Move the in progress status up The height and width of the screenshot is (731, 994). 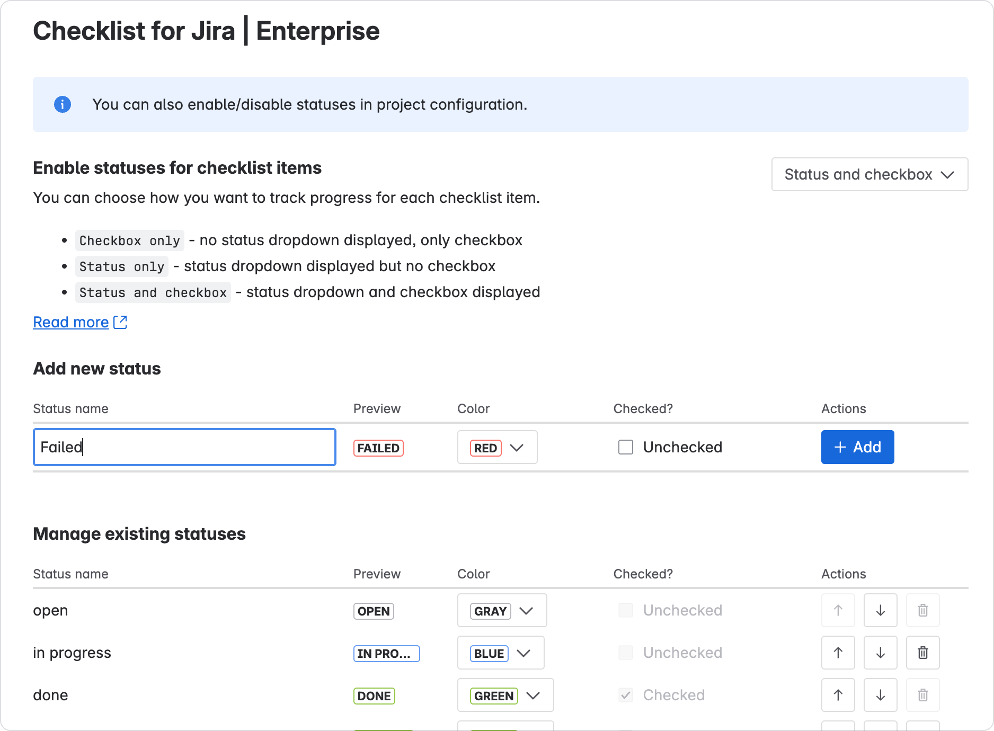[x=838, y=653]
